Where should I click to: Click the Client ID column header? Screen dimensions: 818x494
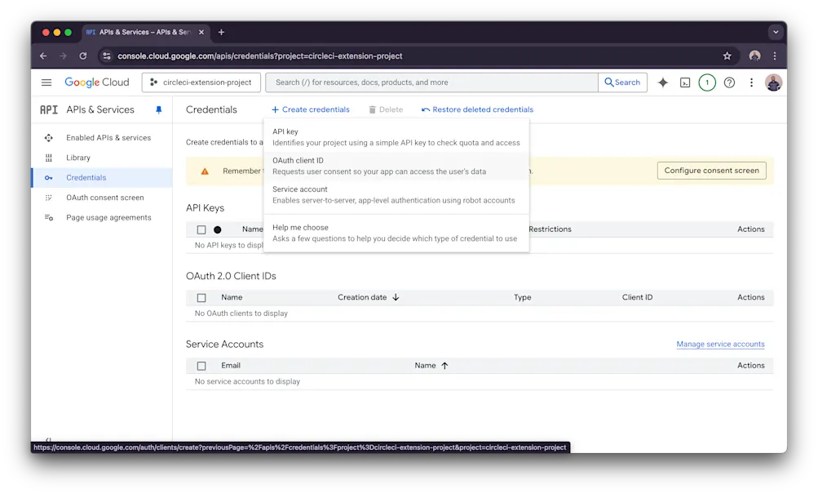tap(637, 297)
